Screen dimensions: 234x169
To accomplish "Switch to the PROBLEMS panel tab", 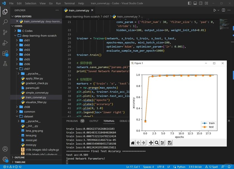I will click(x=72, y=121).
